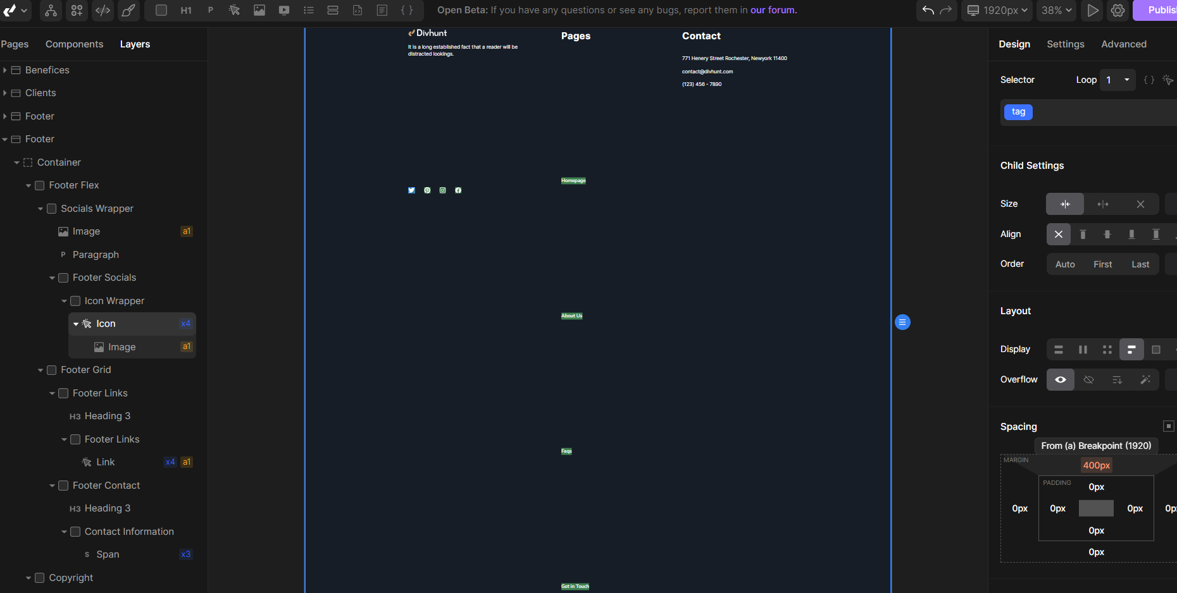The height and width of the screenshot is (593, 1177).
Task: Open the 38% zoom dropdown
Action: [x=1057, y=10]
